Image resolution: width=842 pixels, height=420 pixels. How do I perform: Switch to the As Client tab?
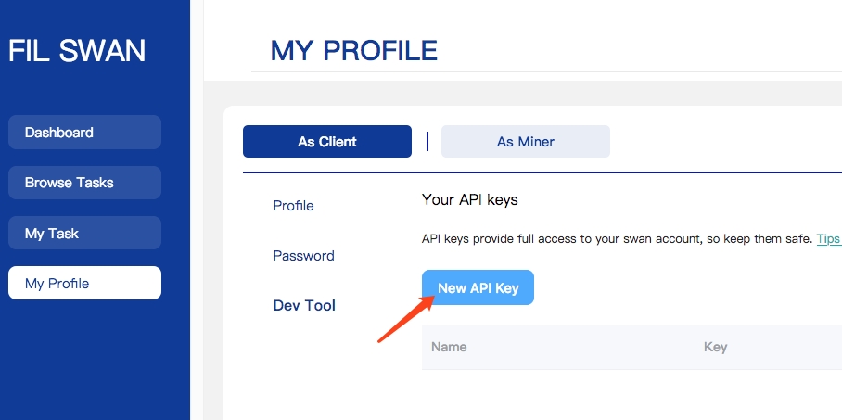point(326,142)
